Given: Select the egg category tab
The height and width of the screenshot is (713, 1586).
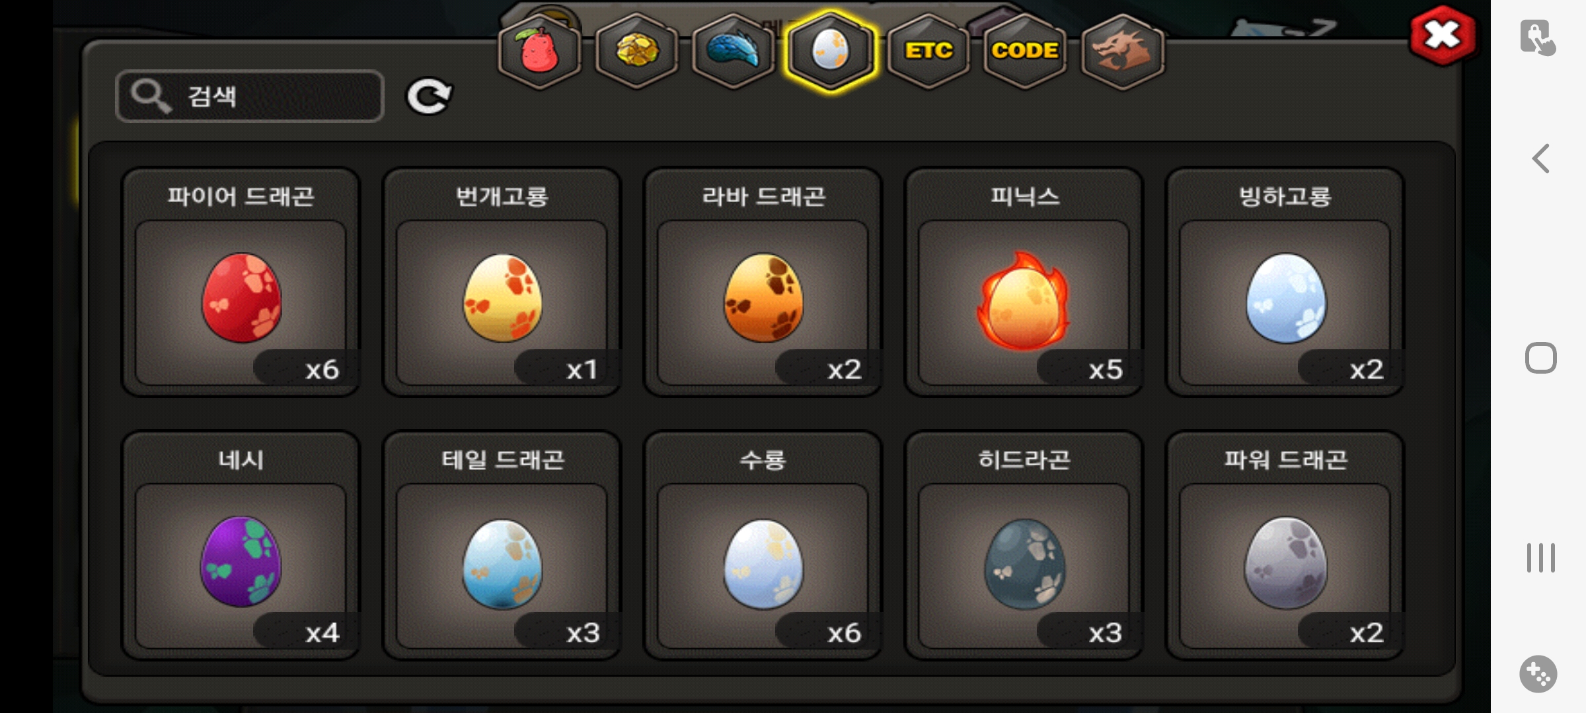Looking at the screenshot, I should pos(831,51).
